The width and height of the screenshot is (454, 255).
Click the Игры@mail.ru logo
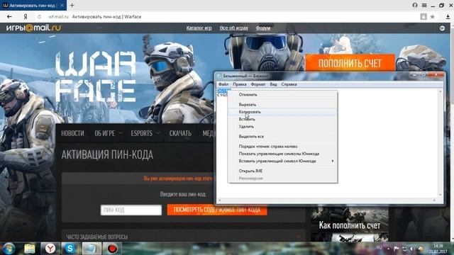tap(34, 28)
